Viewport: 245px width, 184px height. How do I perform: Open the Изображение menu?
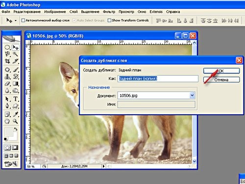(55, 12)
